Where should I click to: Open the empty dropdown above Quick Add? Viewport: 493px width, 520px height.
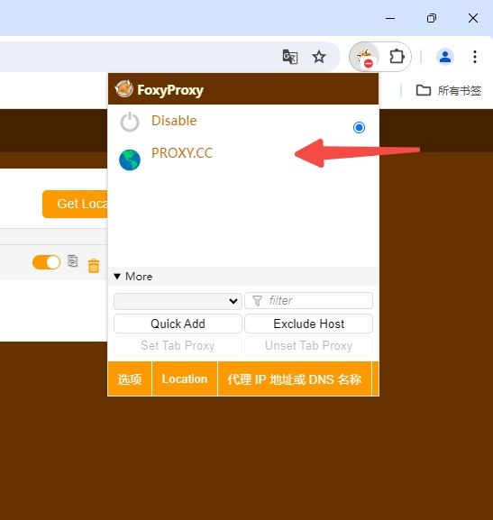click(x=178, y=301)
